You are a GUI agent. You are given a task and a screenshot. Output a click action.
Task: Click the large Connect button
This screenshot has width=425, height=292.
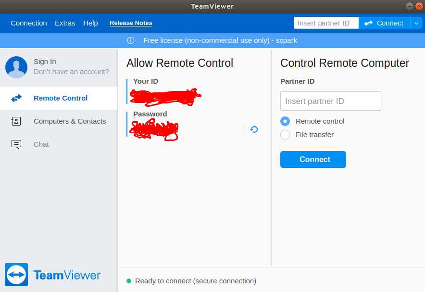(313, 159)
